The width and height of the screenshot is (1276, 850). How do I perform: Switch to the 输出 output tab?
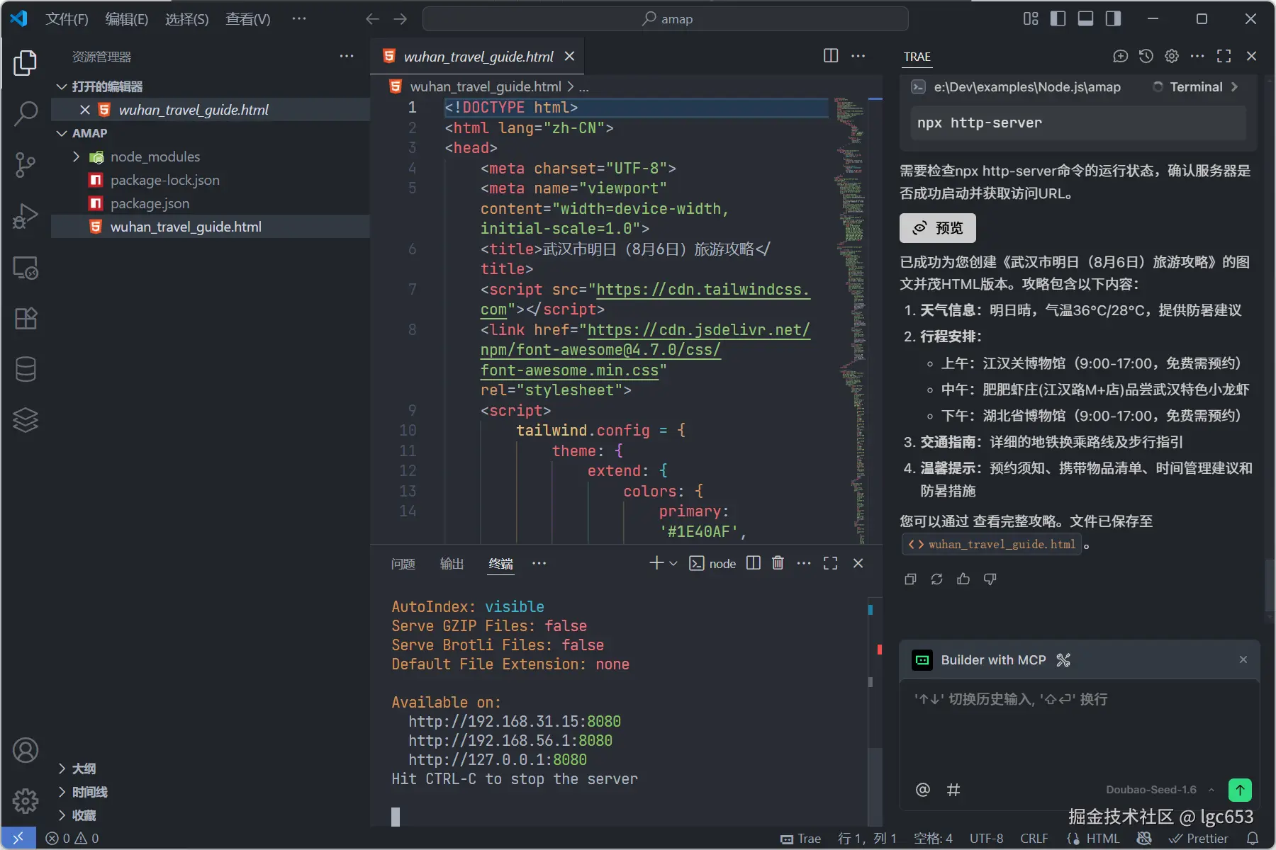point(452,564)
